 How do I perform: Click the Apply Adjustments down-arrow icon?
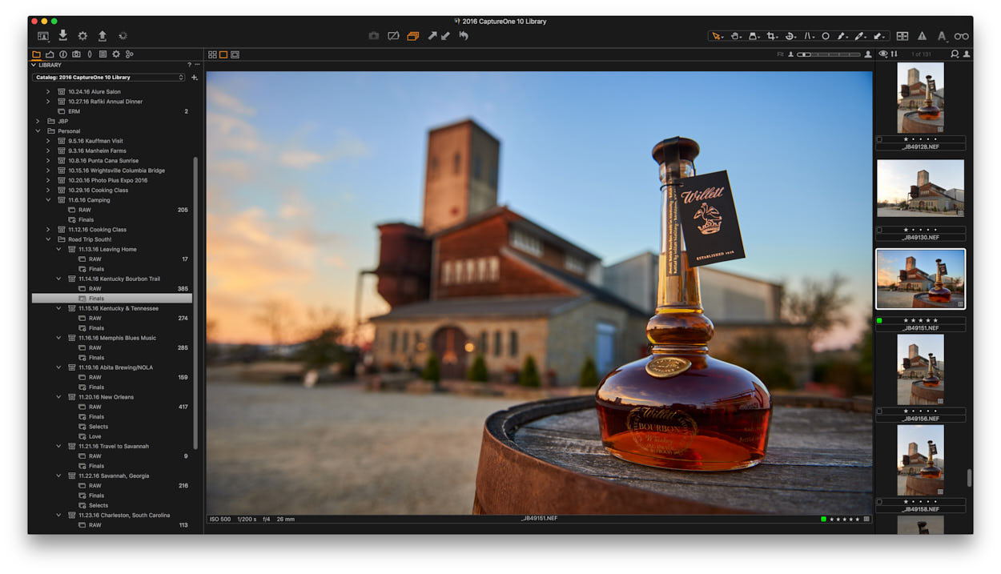[445, 36]
